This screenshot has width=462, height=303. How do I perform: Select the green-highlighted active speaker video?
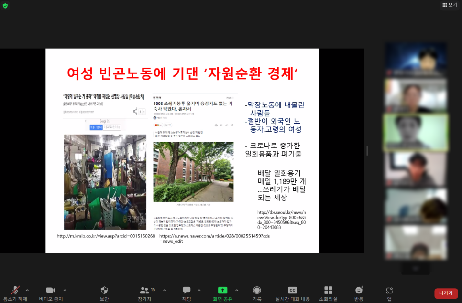(x=416, y=132)
